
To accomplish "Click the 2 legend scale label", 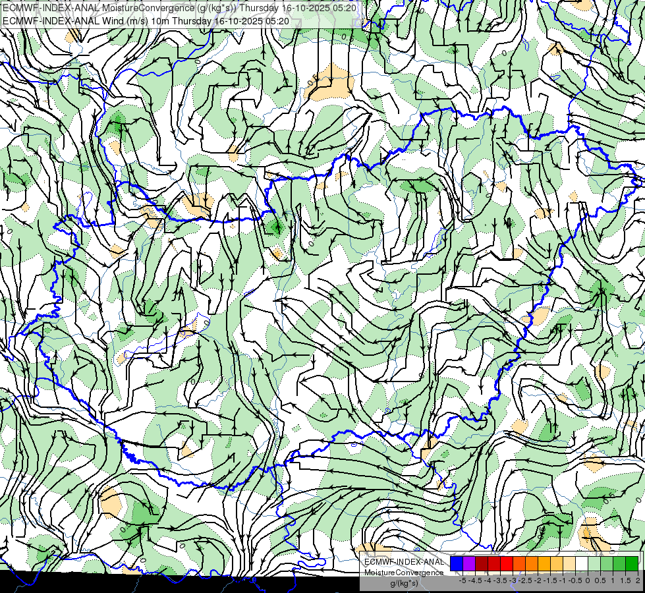I will pos(638,580).
